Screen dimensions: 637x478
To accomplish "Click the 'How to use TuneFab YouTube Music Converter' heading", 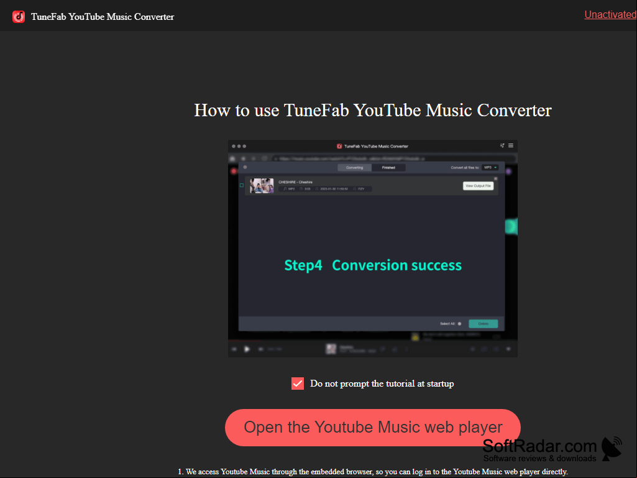I will [x=372, y=110].
